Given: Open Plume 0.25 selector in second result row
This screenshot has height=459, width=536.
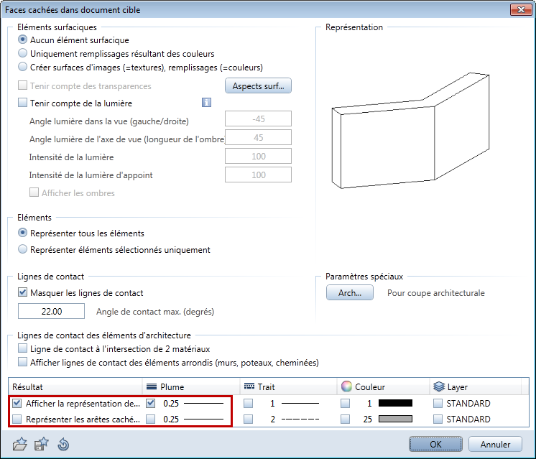Looking at the screenshot, I should tap(193, 419).
